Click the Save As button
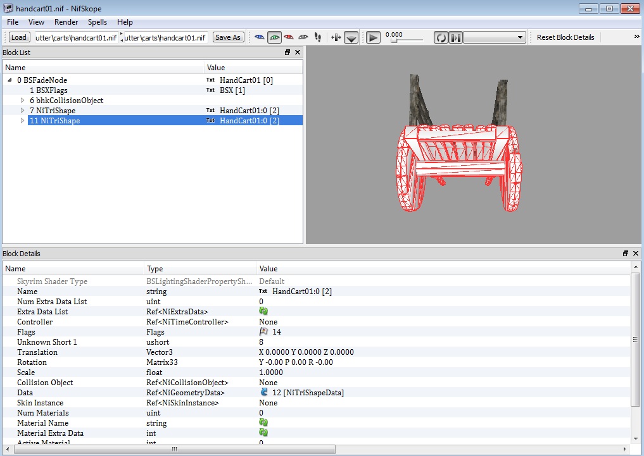 [x=228, y=37]
